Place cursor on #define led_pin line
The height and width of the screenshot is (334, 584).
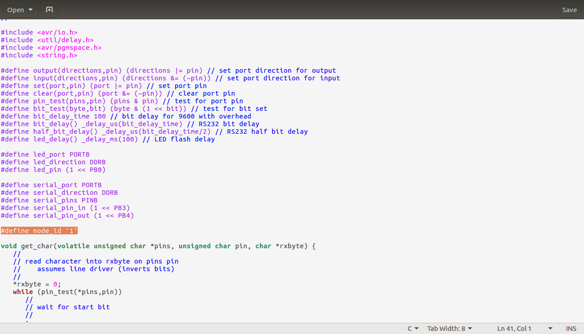click(53, 170)
